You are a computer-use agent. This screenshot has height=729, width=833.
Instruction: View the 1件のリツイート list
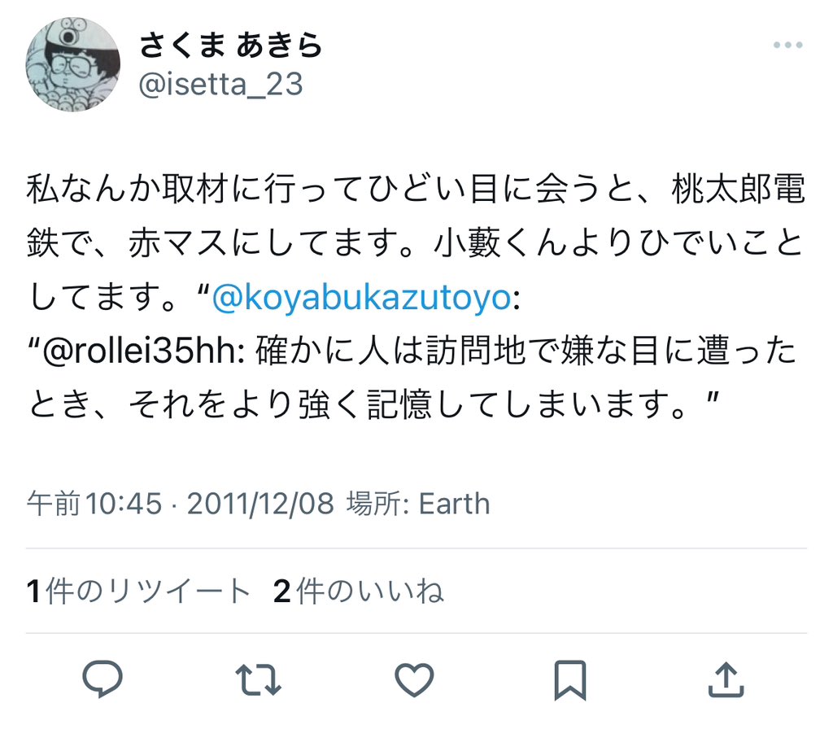pos(138,591)
